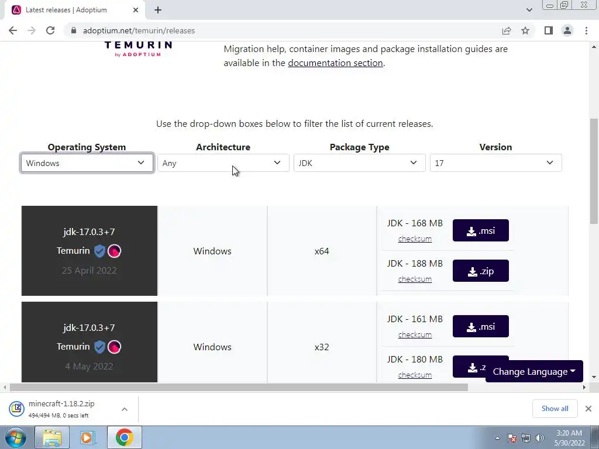Screen dimensions: 599x449
Task: Go back to the previous page
Action: (13, 30)
